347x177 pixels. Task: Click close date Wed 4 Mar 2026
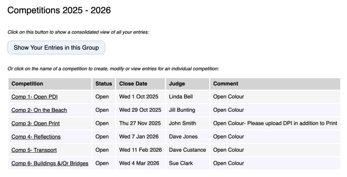(139, 163)
